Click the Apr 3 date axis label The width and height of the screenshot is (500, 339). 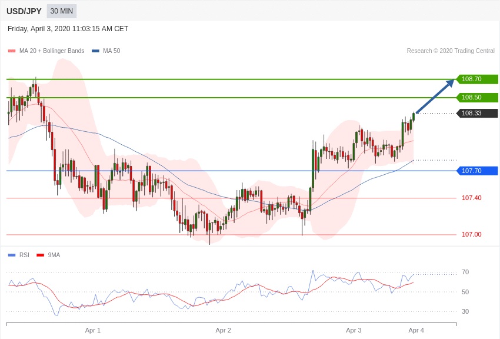click(354, 330)
